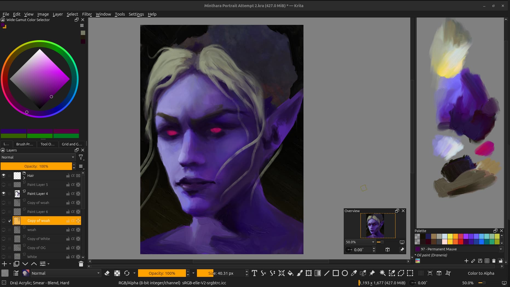Switch to the Brush Presets tab

[24, 144]
